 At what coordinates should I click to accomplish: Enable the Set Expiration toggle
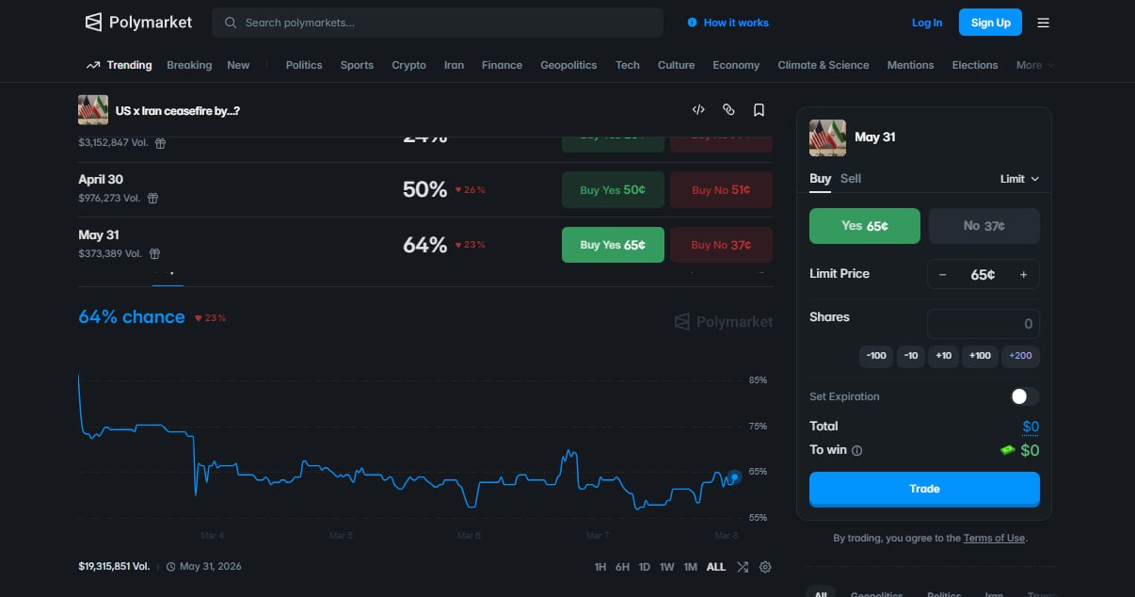click(1024, 396)
